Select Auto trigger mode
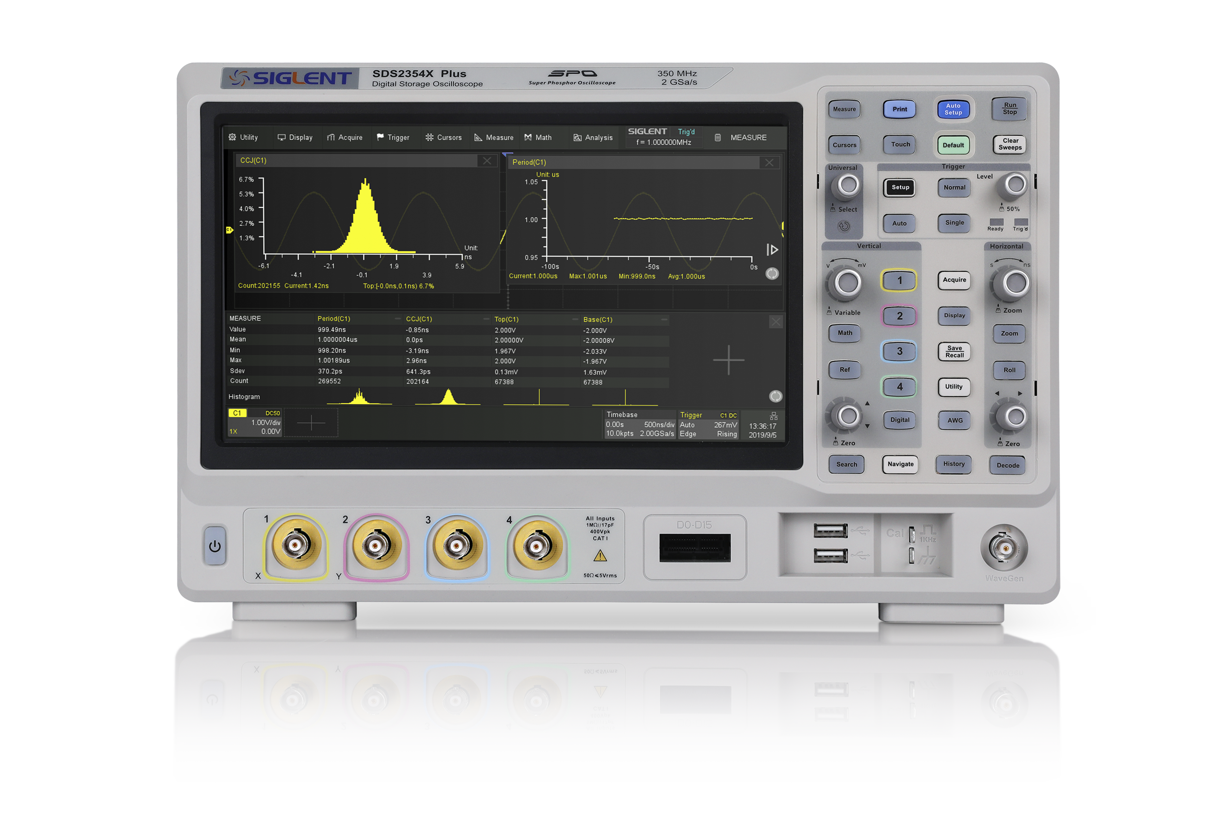The height and width of the screenshot is (815, 1222). [x=900, y=224]
